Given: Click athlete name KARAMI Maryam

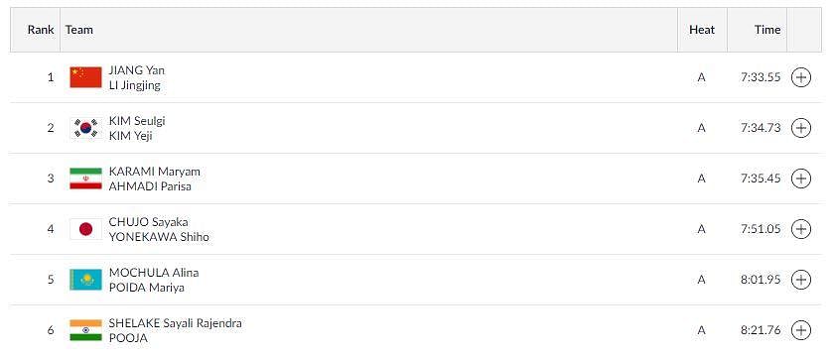Looking at the screenshot, I should point(155,172).
